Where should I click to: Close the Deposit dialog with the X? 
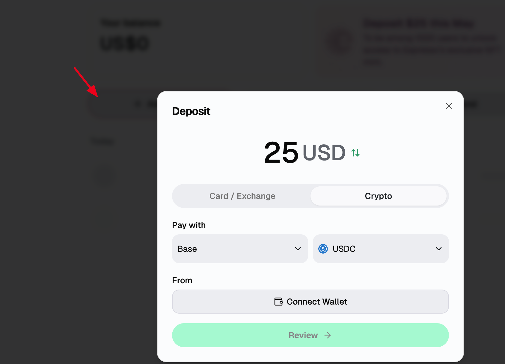pyautogui.click(x=449, y=106)
